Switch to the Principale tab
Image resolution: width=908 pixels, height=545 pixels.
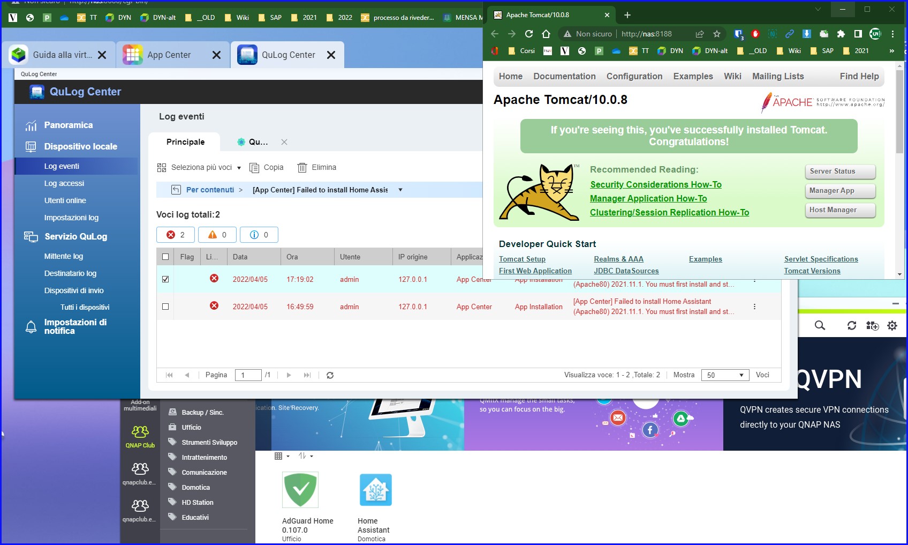pyautogui.click(x=185, y=142)
